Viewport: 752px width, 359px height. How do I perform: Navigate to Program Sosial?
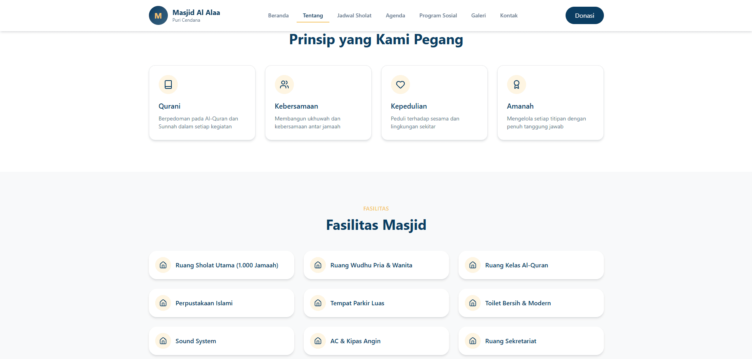pyautogui.click(x=438, y=16)
